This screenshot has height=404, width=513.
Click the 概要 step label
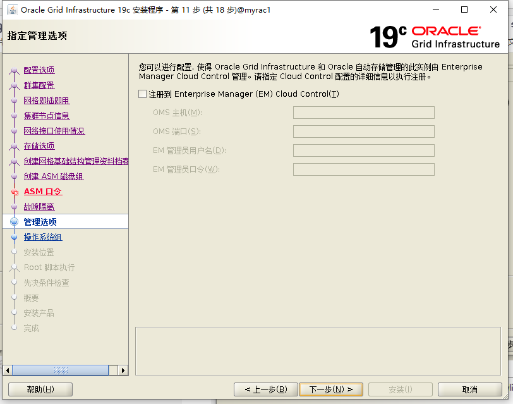[31, 298]
